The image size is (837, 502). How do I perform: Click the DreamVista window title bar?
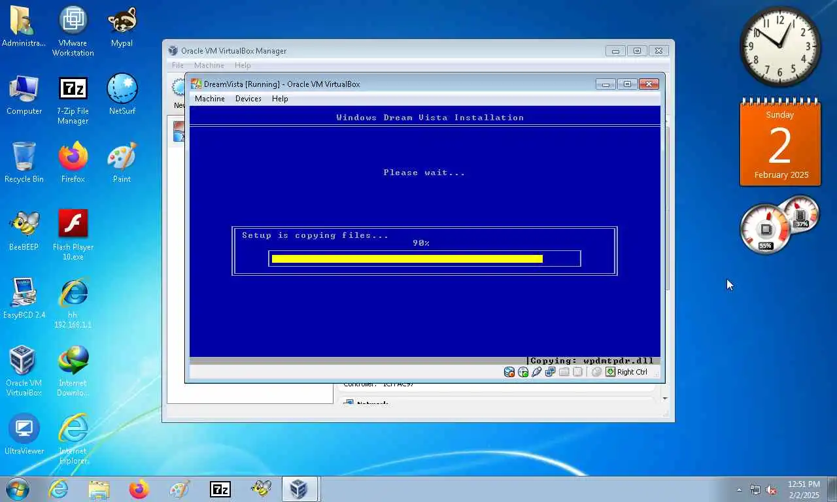(392, 84)
